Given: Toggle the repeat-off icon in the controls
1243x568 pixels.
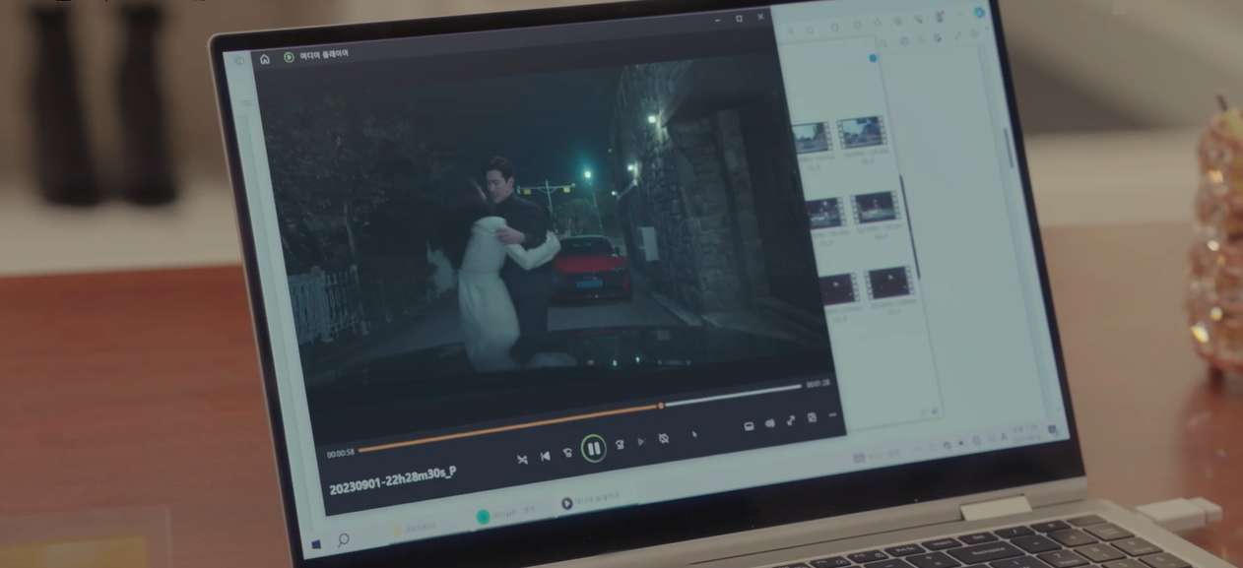Looking at the screenshot, I should [x=664, y=439].
